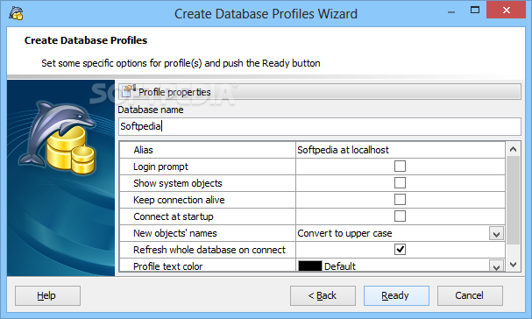Viewport: 532px width, 319px height.
Task: Select the Show system objects label
Action: [177, 183]
